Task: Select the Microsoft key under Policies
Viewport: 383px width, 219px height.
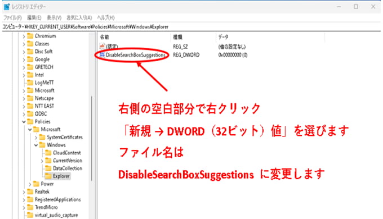Action: click(50, 129)
